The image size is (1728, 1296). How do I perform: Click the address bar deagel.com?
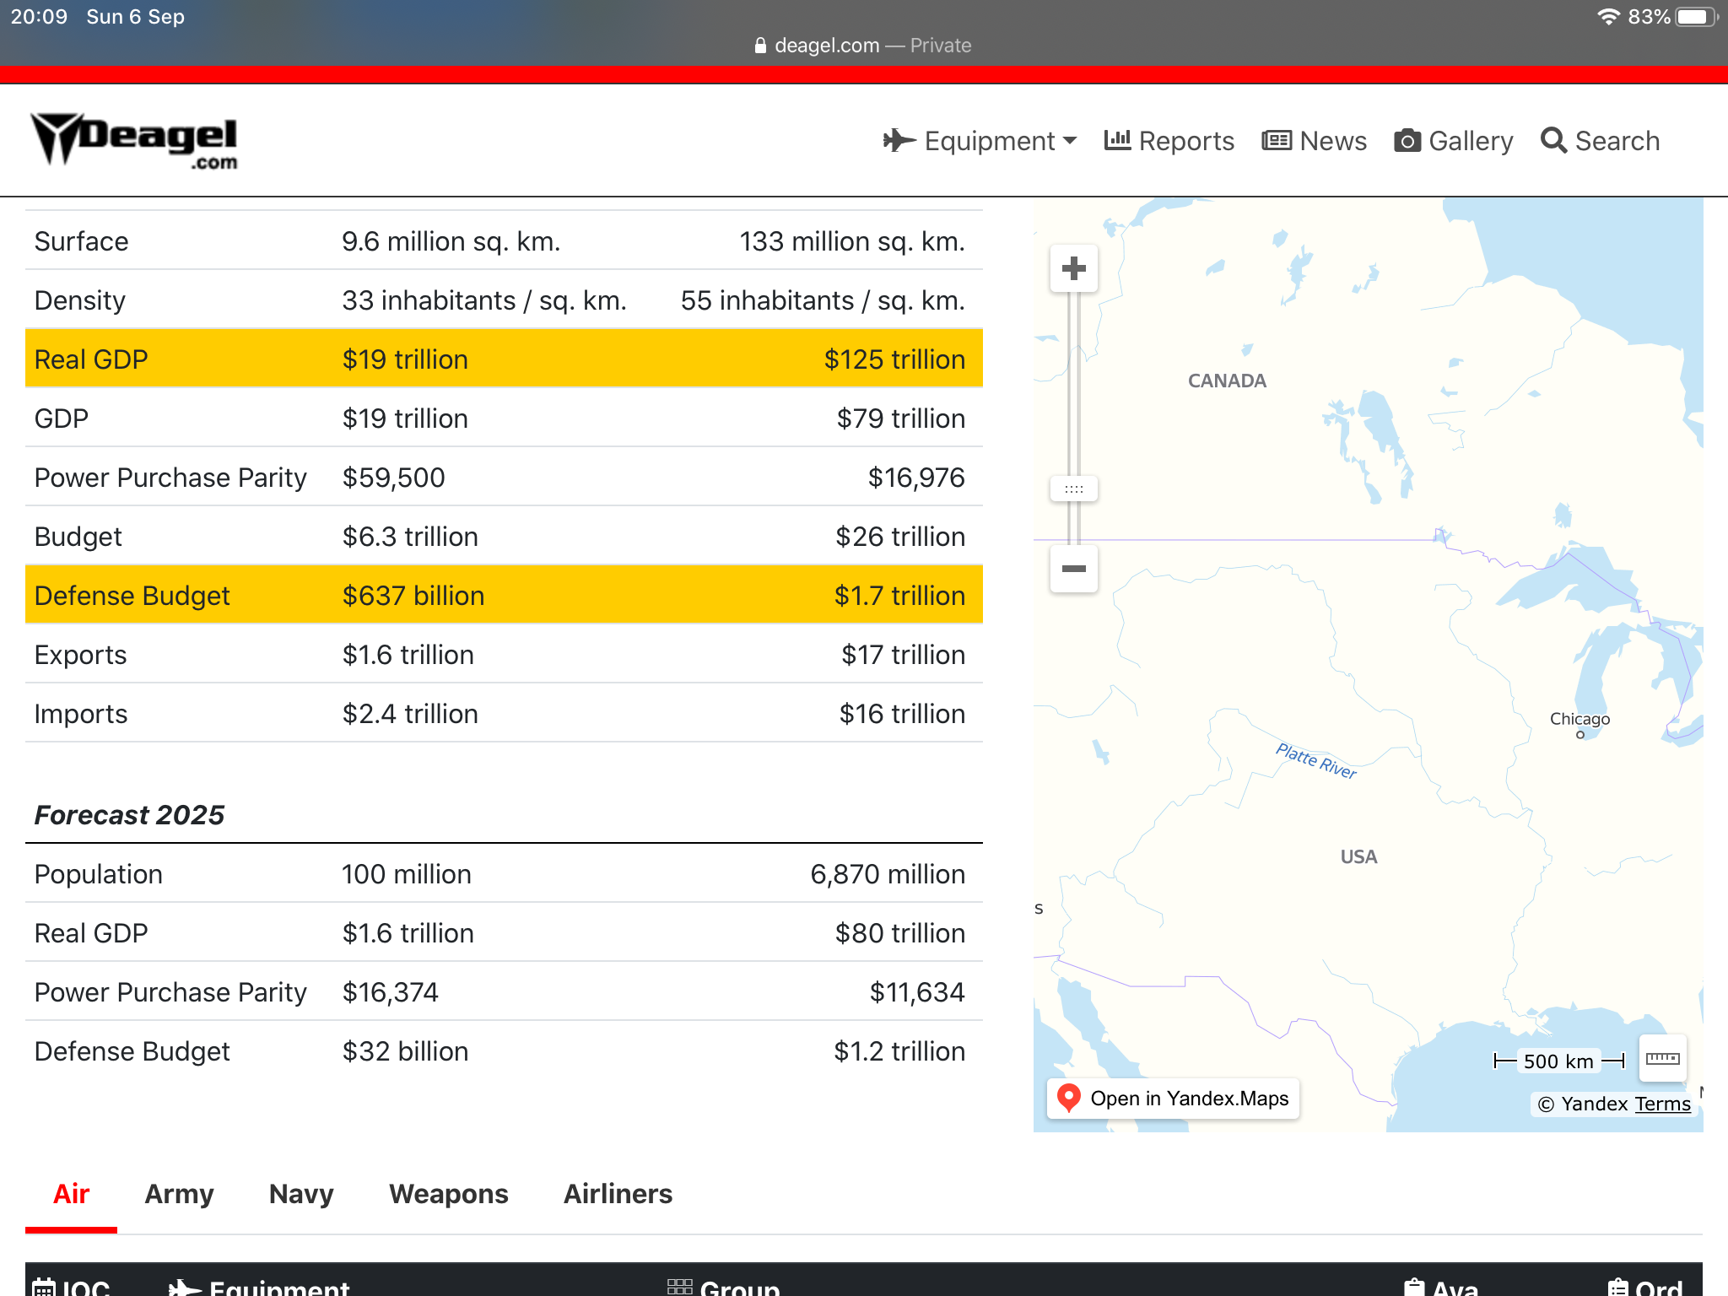pyautogui.click(x=863, y=46)
